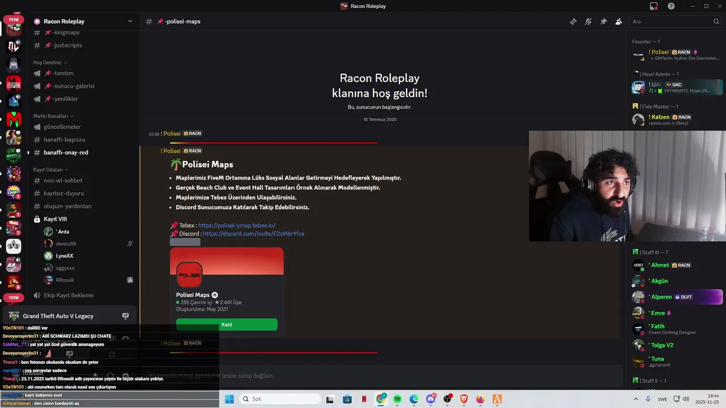Open staff member ' Tuna
The width and height of the screenshot is (726, 408).
(677, 362)
